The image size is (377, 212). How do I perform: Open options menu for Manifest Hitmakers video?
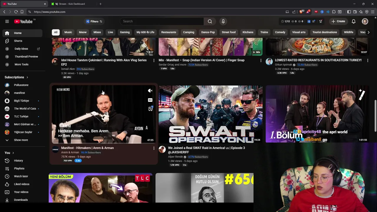point(154,148)
